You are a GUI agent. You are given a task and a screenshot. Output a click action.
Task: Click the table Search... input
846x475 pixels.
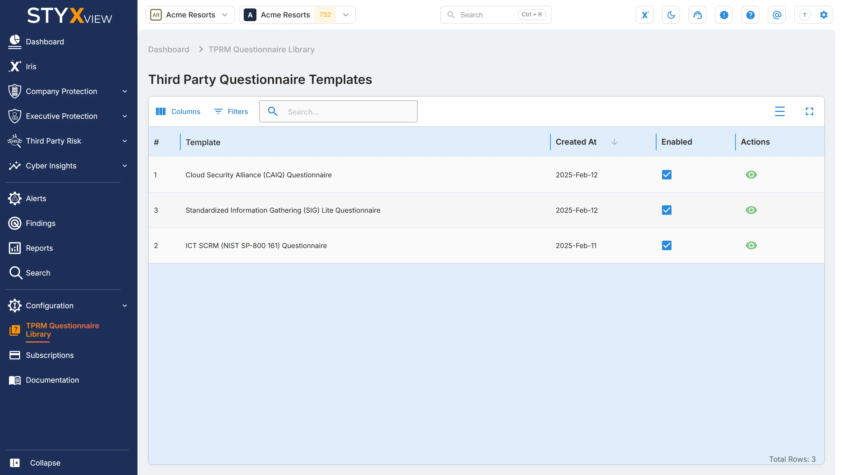tap(338, 111)
